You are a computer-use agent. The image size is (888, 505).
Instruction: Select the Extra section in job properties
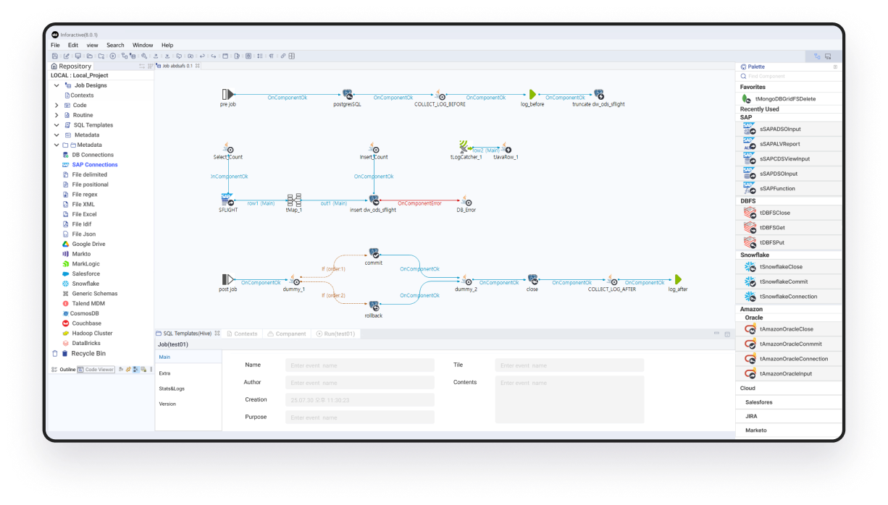pyautogui.click(x=165, y=373)
